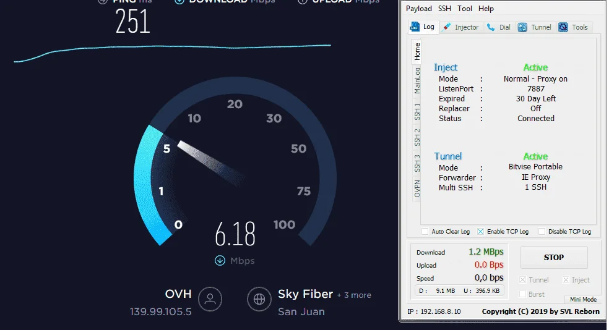Click the Tunnel section heading in Home
The image size is (609, 330).
(448, 156)
